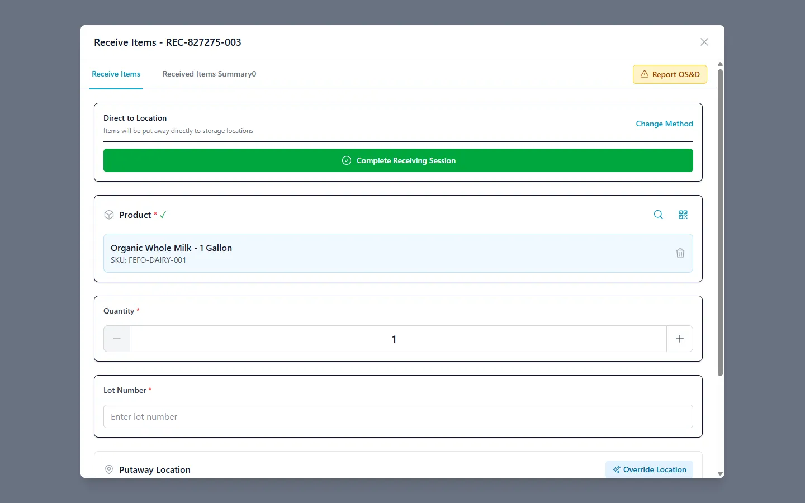Select the Organic Whole Milk product entry

(x=391, y=253)
